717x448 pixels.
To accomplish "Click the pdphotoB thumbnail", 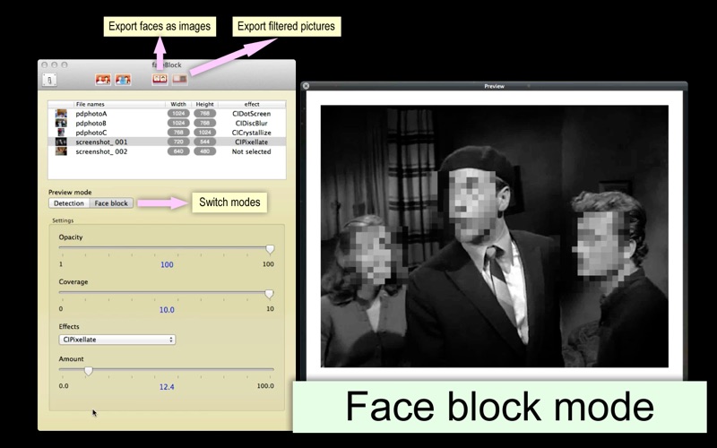I will pos(61,123).
